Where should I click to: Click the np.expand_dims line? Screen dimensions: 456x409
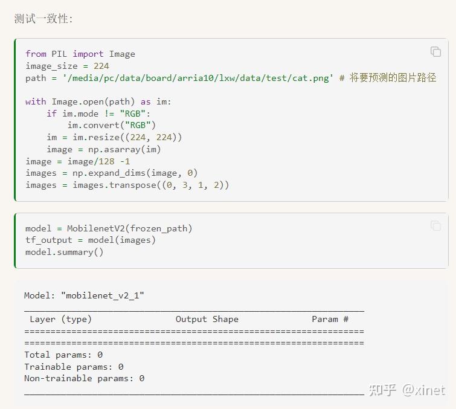112,173
